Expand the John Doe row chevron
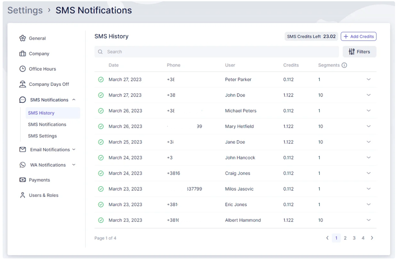 point(368,95)
